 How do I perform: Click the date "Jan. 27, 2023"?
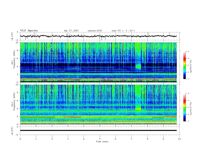(71, 31)
